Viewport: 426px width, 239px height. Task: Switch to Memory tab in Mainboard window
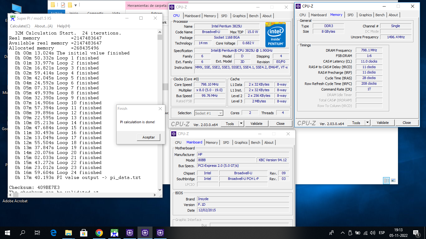212,143
